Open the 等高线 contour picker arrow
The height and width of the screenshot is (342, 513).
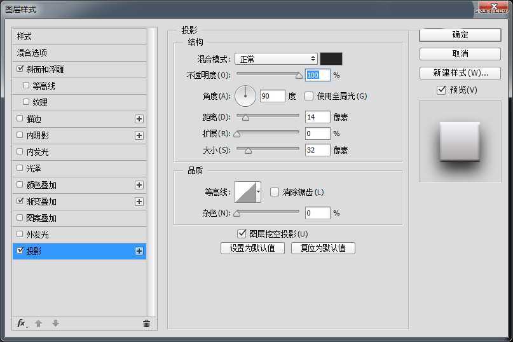click(x=259, y=191)
